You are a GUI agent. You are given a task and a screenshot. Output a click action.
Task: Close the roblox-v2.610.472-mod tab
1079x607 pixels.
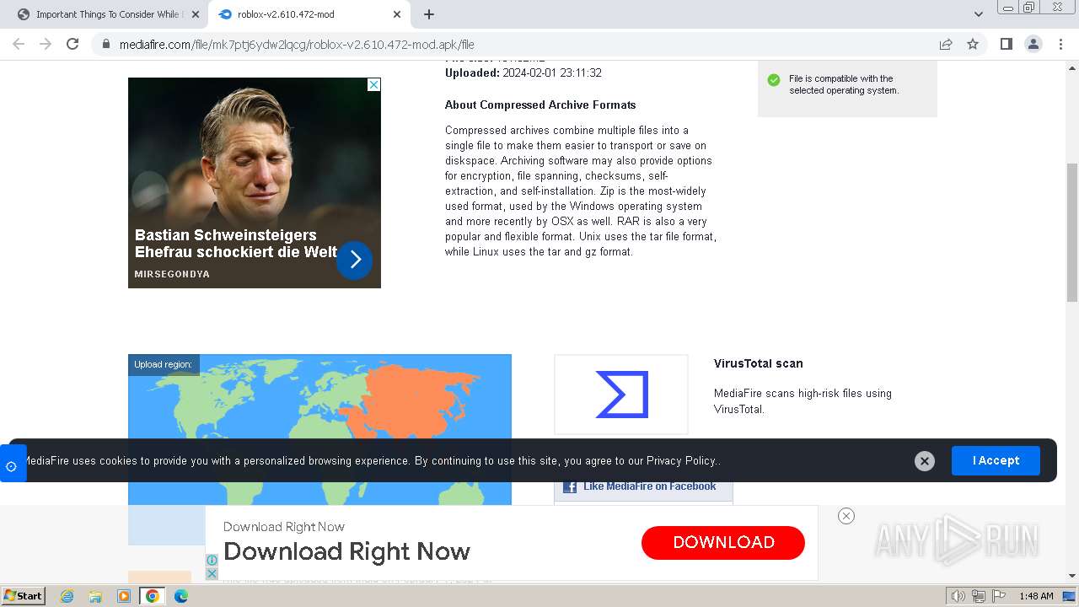click(396, 14)
